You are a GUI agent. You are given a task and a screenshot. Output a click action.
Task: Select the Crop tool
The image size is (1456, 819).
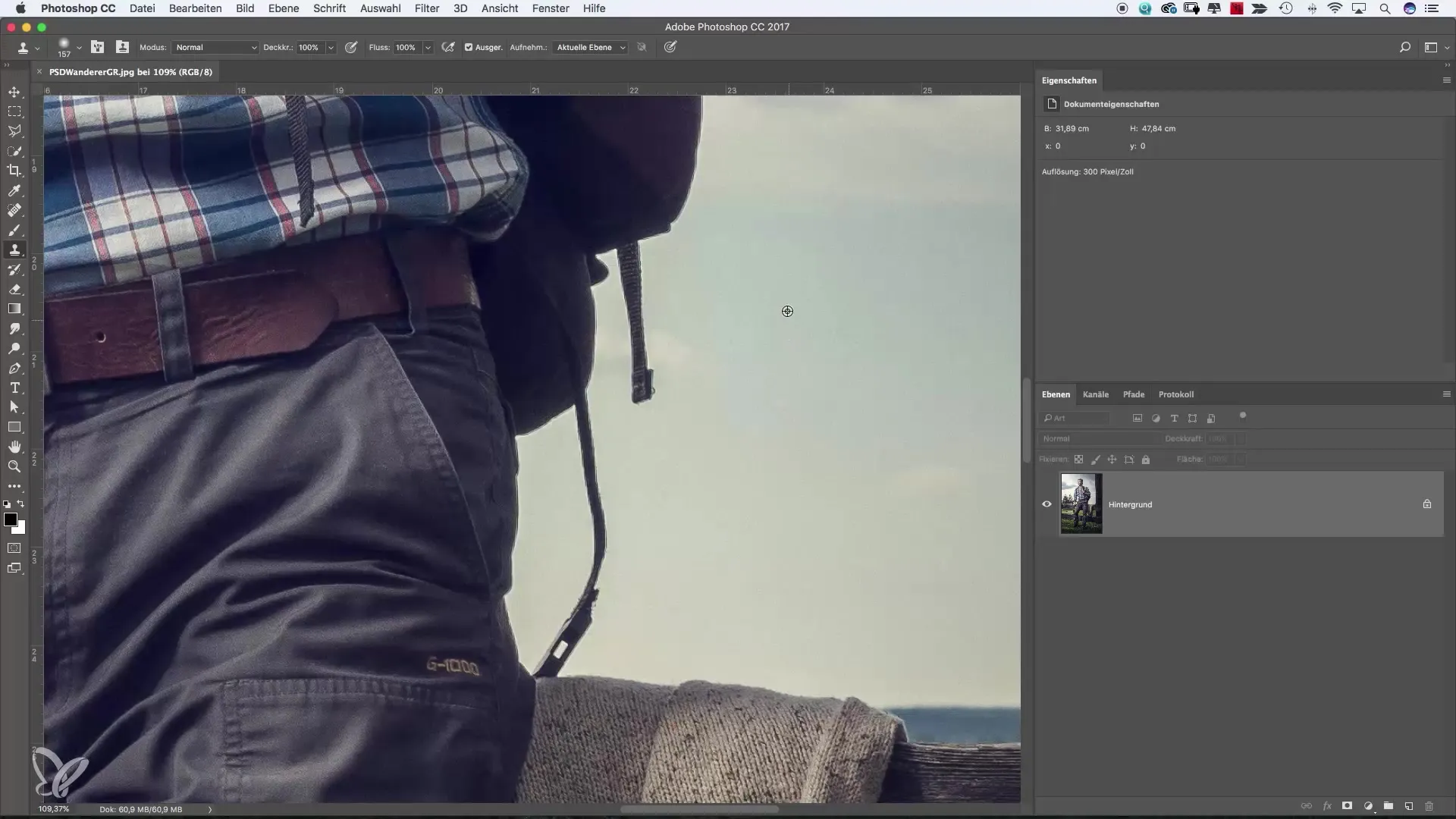point(14,171)
